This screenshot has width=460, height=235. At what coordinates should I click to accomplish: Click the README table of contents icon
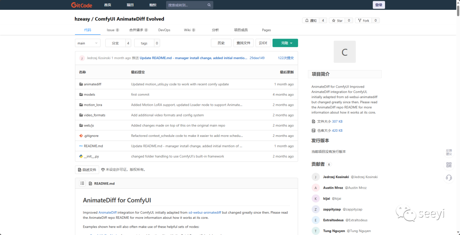coord(82,184)
